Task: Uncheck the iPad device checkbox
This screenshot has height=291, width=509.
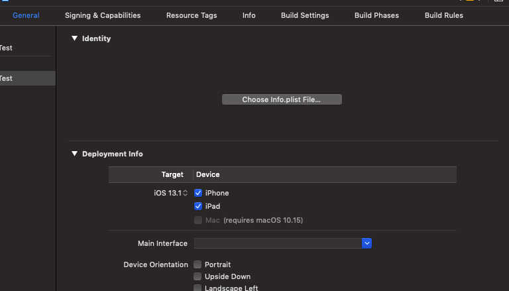Action: 198,206
